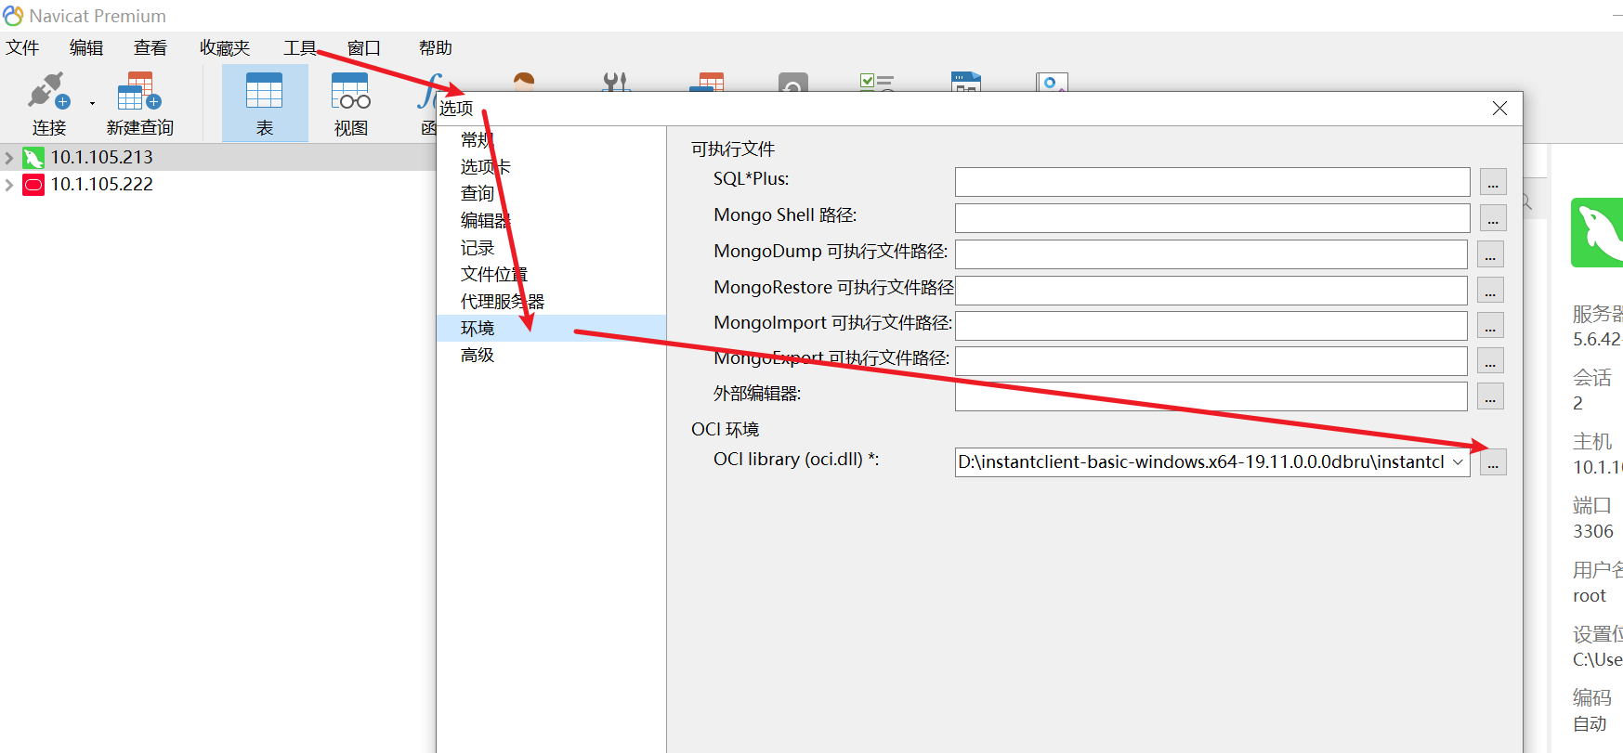Open the 文件 menu
The image size is (1623, 753).
tap(22, 48)
